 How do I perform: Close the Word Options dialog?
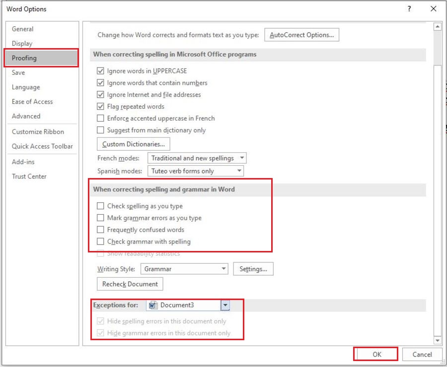click(433, 9)
